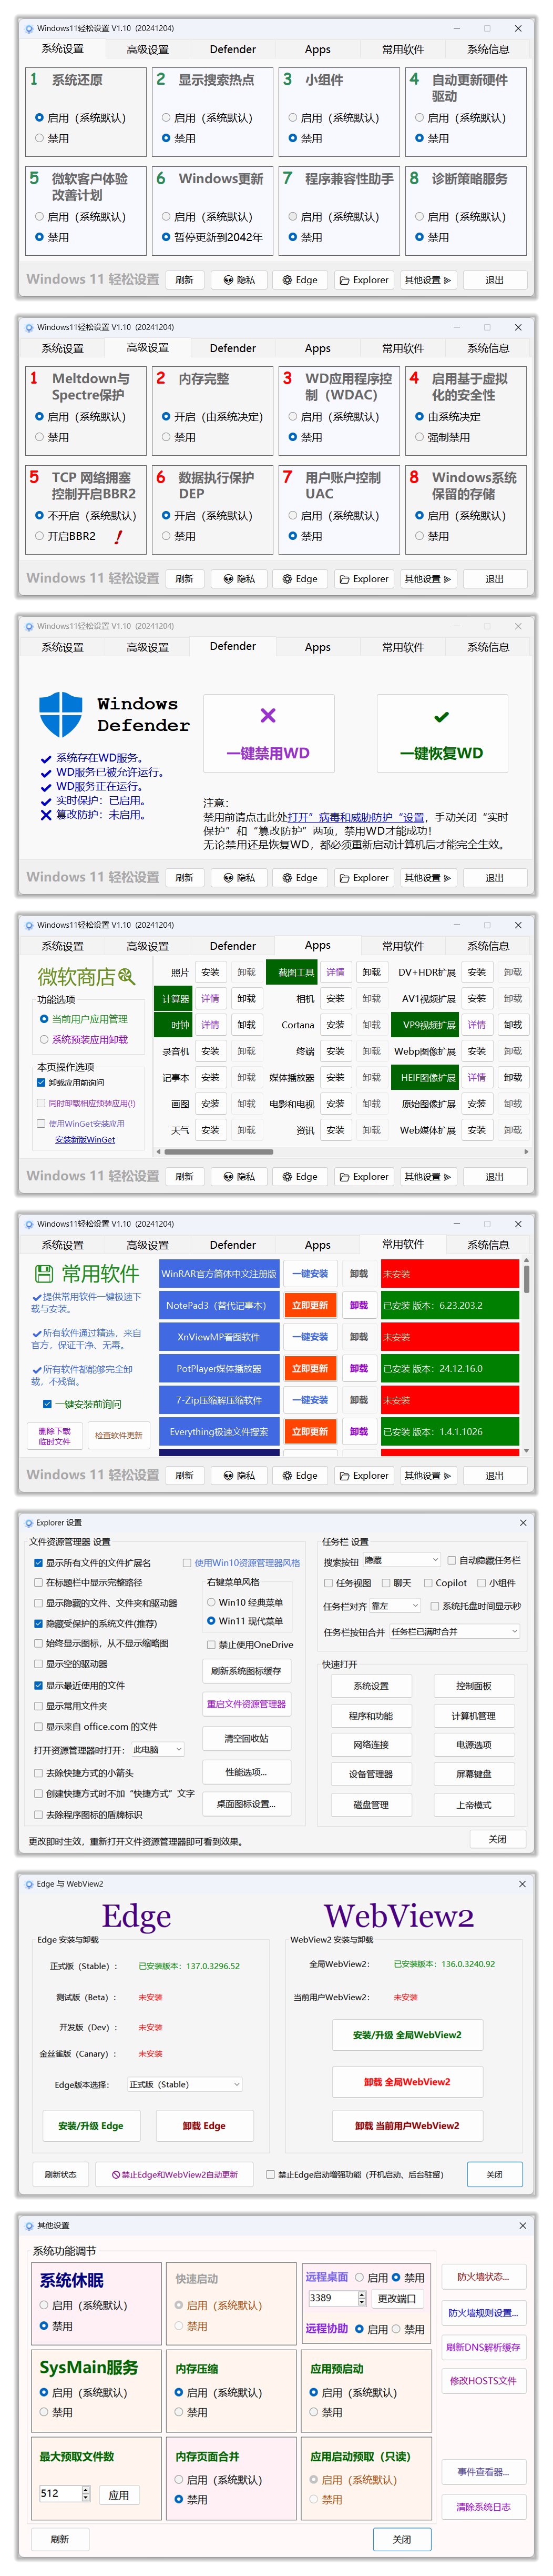This screenshot has width=553, height=2576.
Task: Expand 其他设置 menu in Defender tab window
Action: coord(427,878)
